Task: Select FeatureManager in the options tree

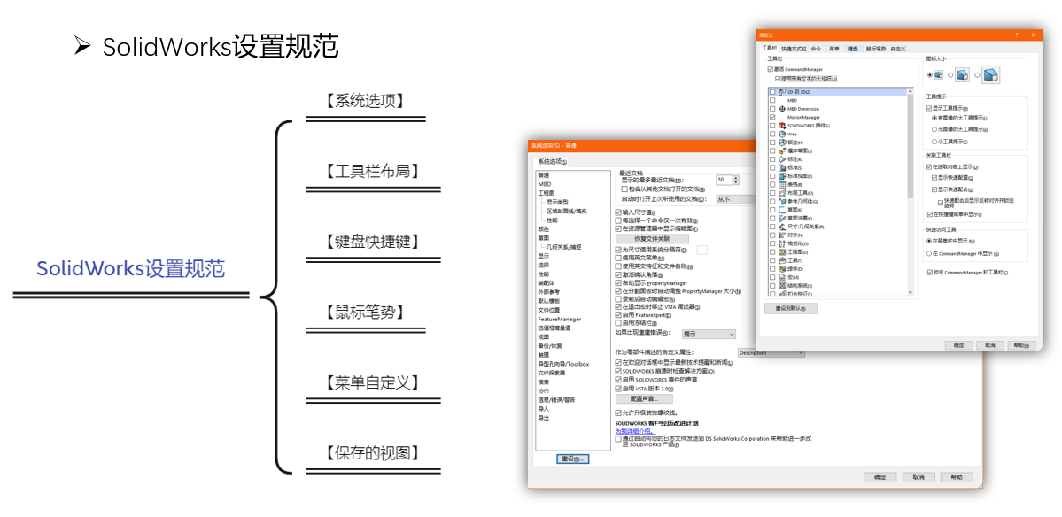Action: tap(559, 320)
